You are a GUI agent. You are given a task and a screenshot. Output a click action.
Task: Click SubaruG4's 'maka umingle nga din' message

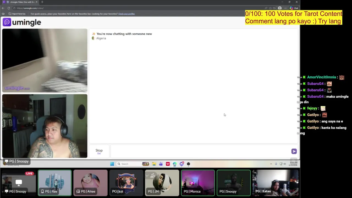(x=323, y=99)
